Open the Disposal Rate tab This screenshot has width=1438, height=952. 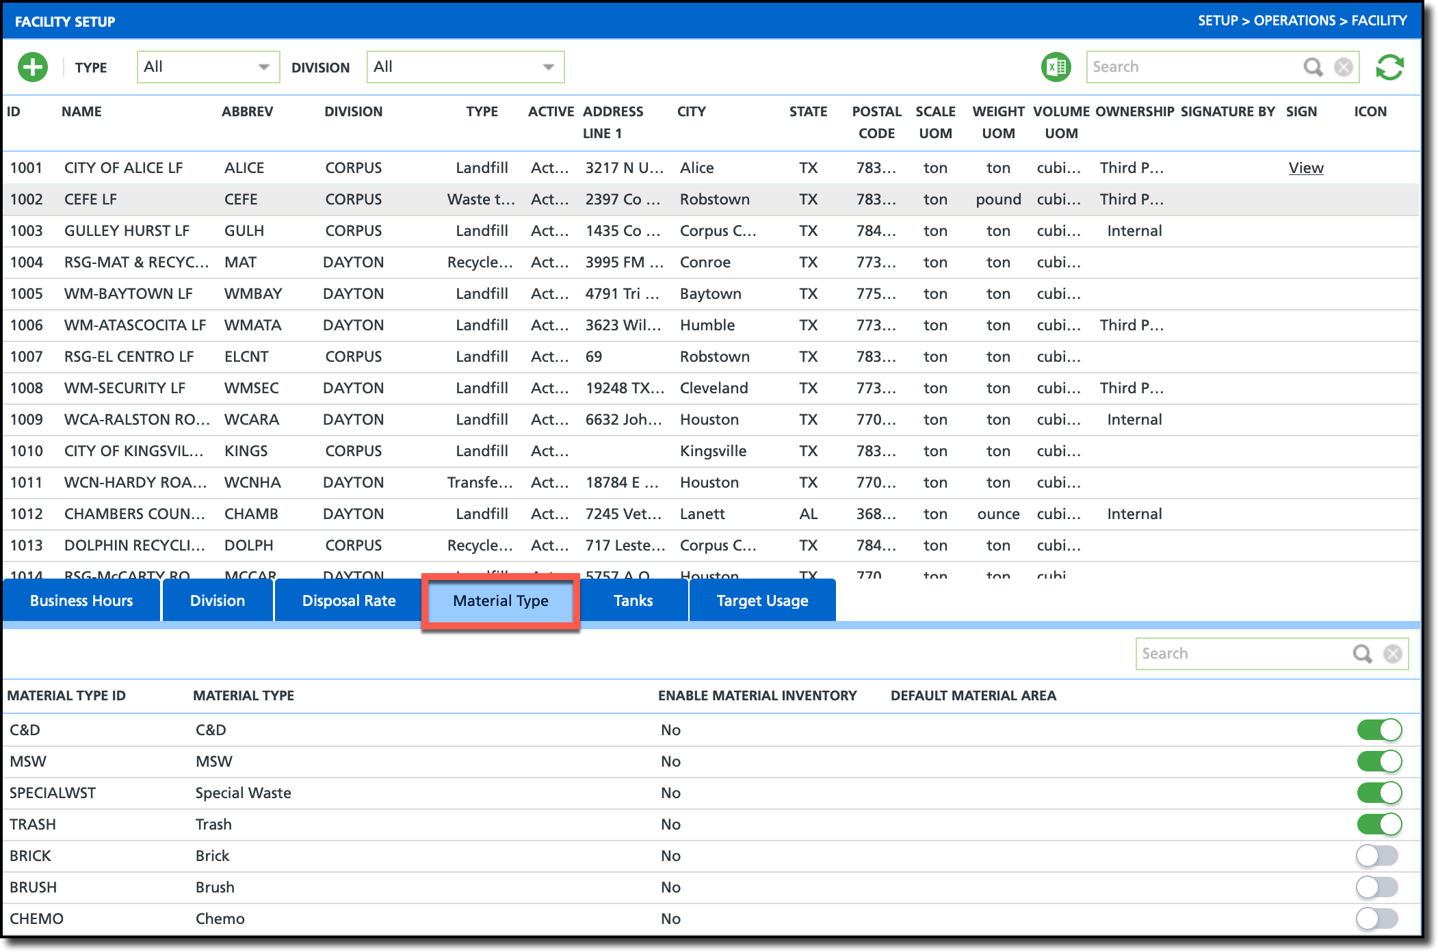pyautogui.click(x=349, y=600)
